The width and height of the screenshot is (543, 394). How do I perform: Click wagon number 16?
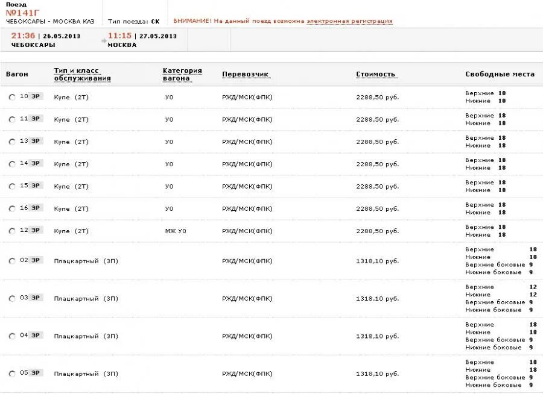point(24,208)
